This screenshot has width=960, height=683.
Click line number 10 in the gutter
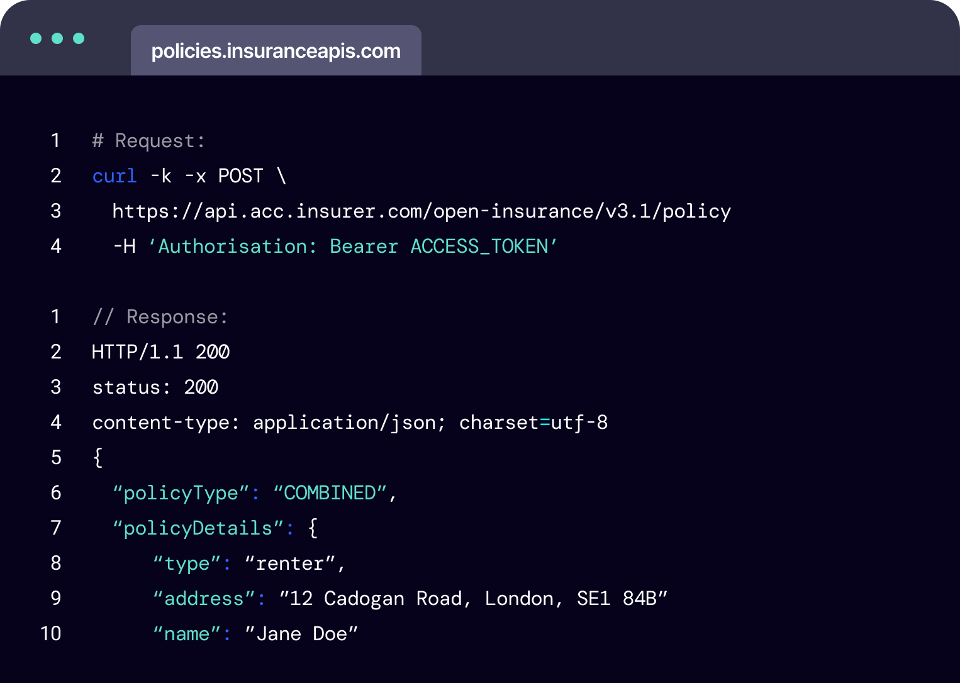[x=51, y=633]
